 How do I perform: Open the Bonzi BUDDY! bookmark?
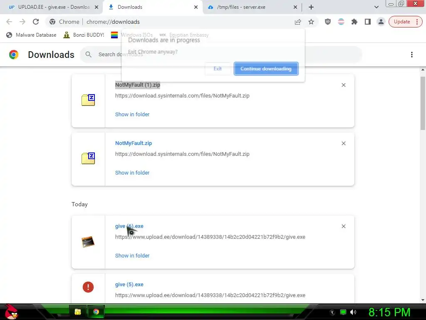pyautogui.click(x=84, y=35)
